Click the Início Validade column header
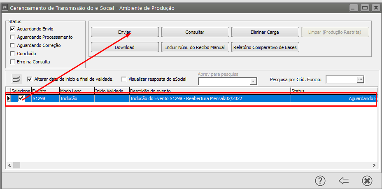 tap(112, 91)
